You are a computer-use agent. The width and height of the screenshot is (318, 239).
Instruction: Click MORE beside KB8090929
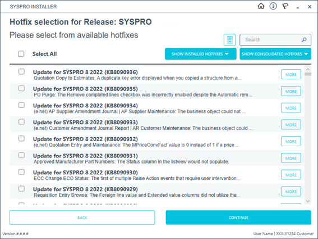click(291, 192)
